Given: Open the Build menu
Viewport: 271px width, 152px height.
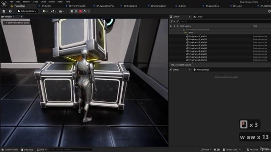Looking at the screenshot, I should pyautogui.click(x=44, y=2).
